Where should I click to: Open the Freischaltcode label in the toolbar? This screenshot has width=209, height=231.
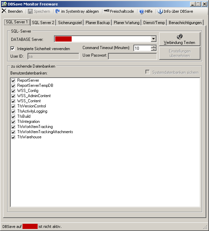122,11
